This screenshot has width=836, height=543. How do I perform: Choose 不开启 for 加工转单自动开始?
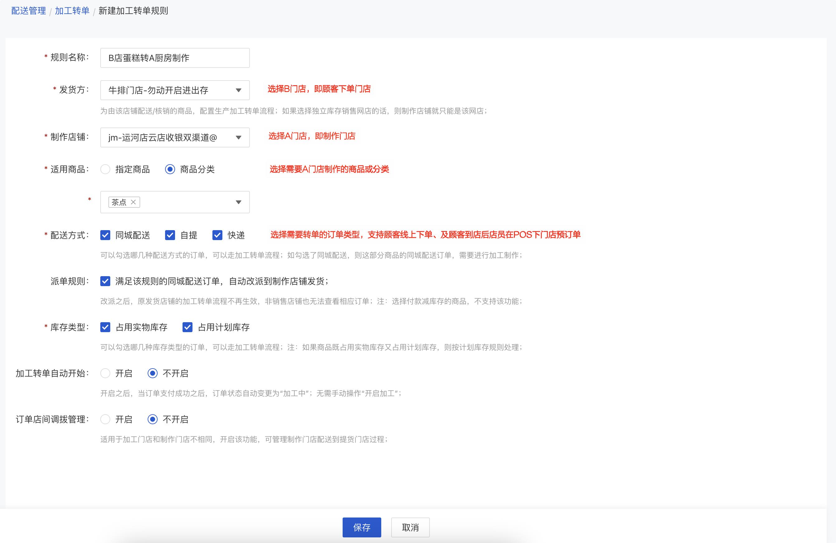tap(152, 373)
